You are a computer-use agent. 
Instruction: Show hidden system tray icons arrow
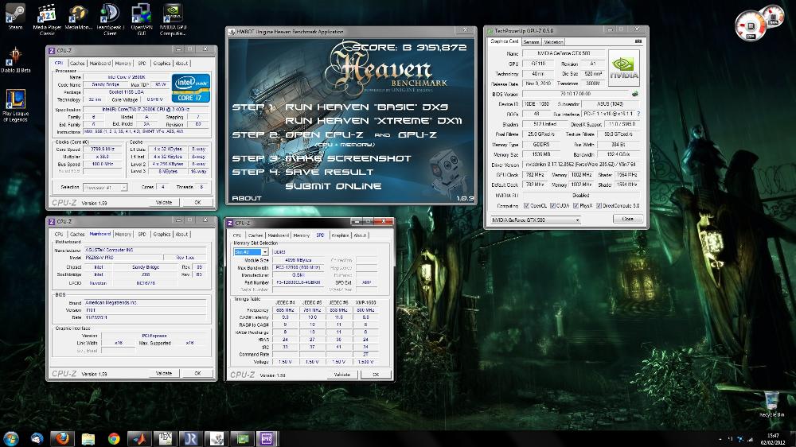click(x=720, y=439)
